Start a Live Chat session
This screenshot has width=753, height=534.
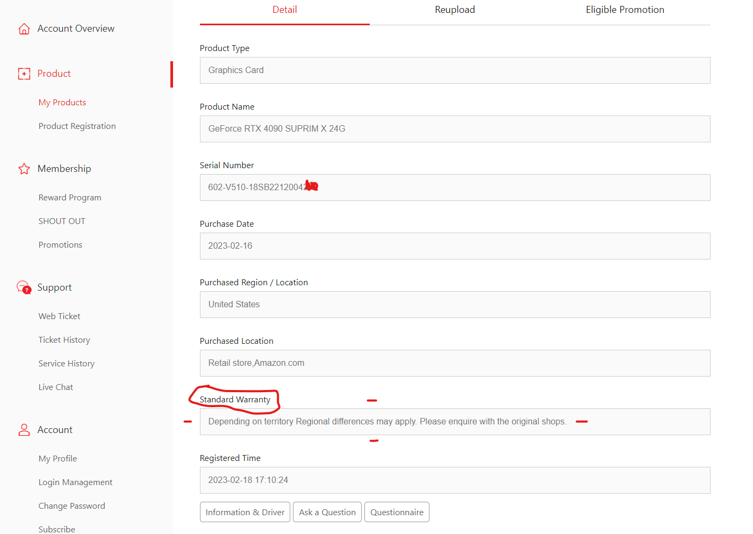[55, 387]
